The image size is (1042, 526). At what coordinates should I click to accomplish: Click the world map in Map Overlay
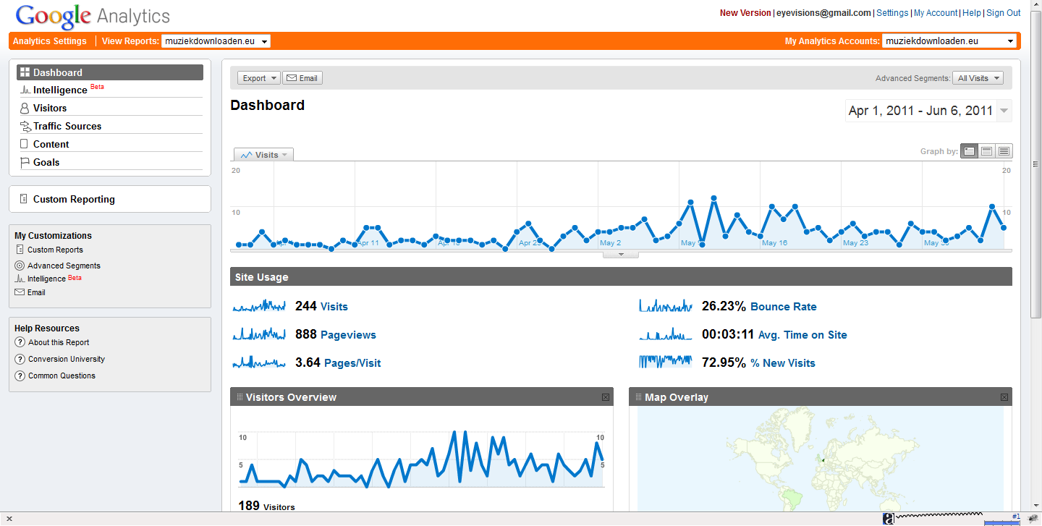(820, 459)
